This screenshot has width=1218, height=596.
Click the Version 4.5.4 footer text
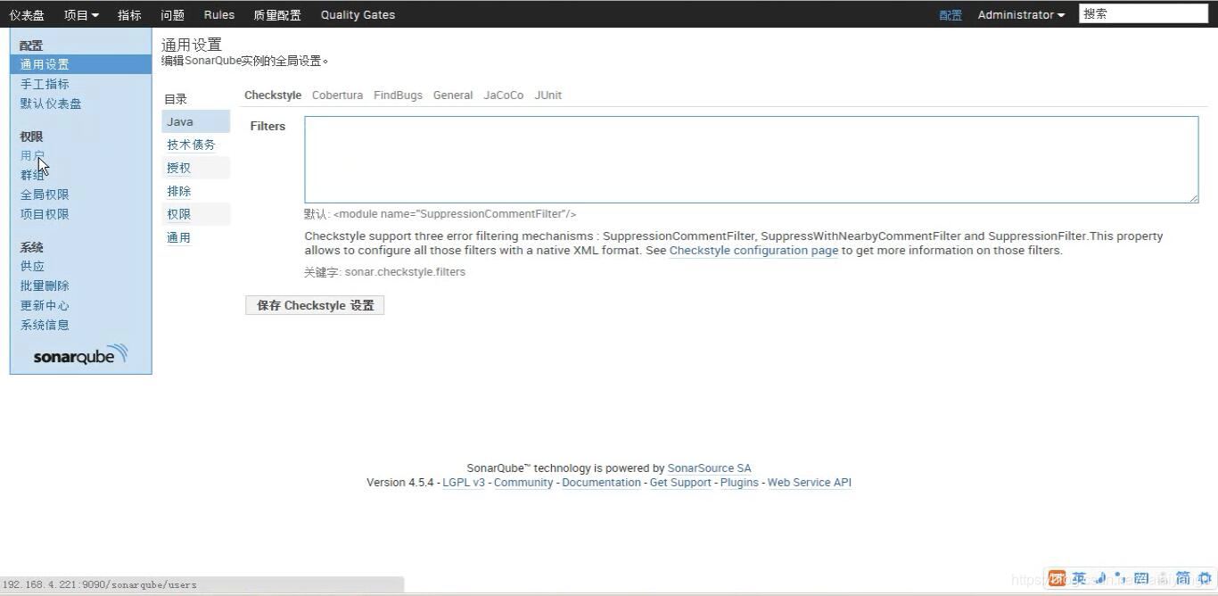(400, 483)
